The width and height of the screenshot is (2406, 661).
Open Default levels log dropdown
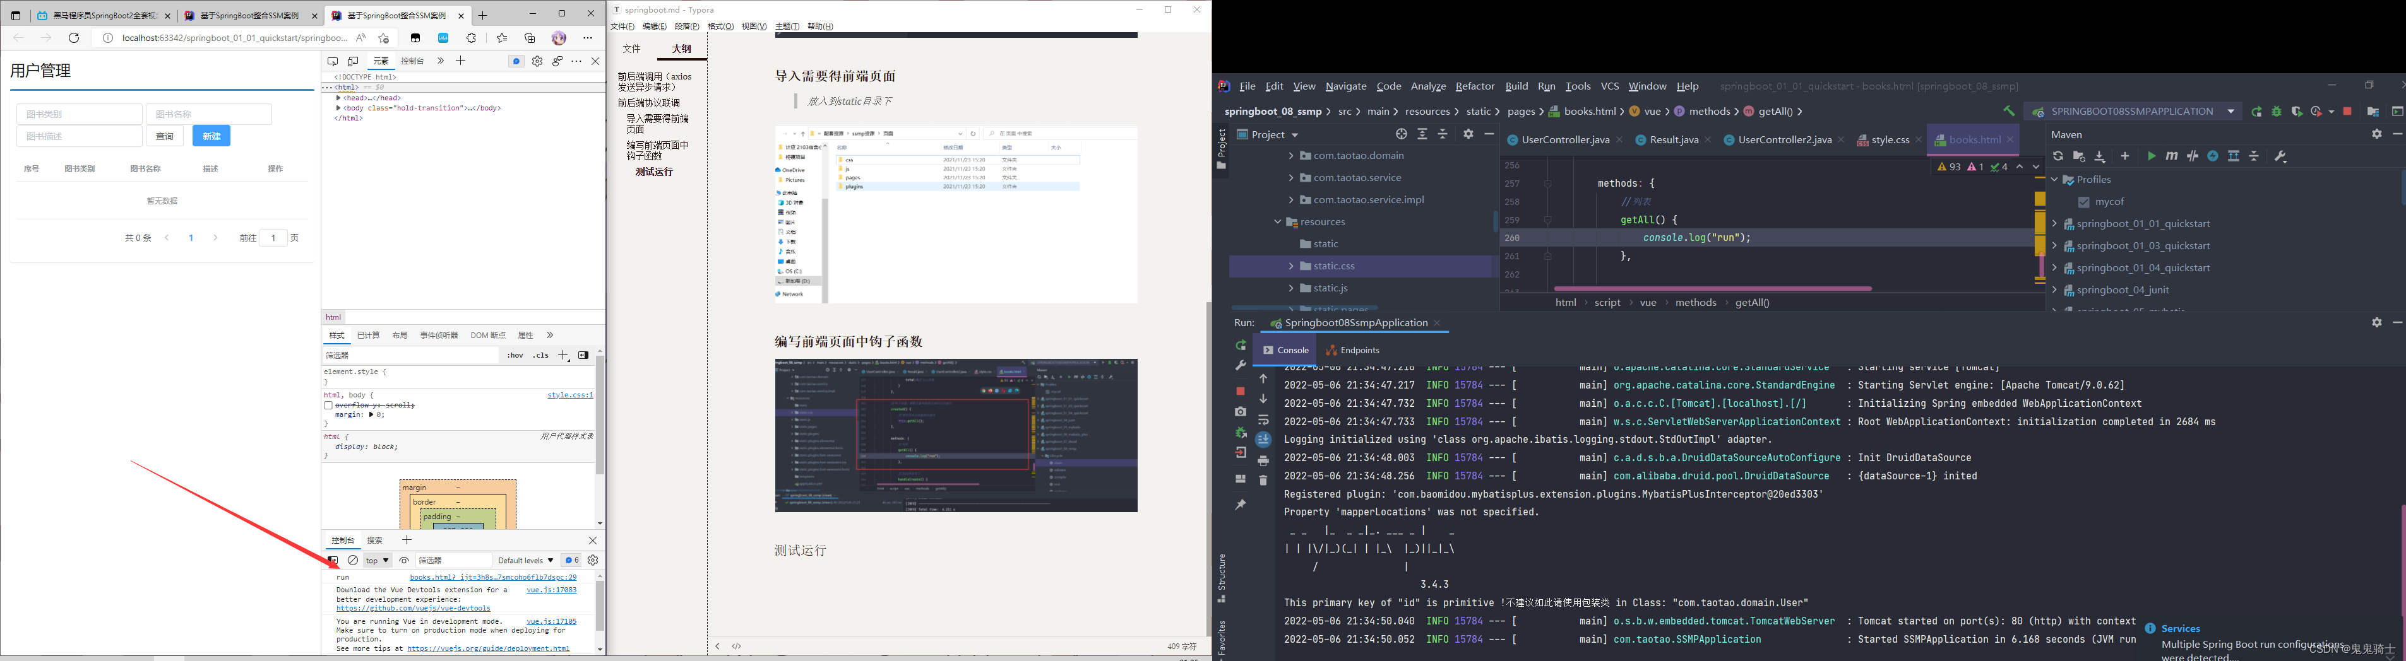pos(526,560)
